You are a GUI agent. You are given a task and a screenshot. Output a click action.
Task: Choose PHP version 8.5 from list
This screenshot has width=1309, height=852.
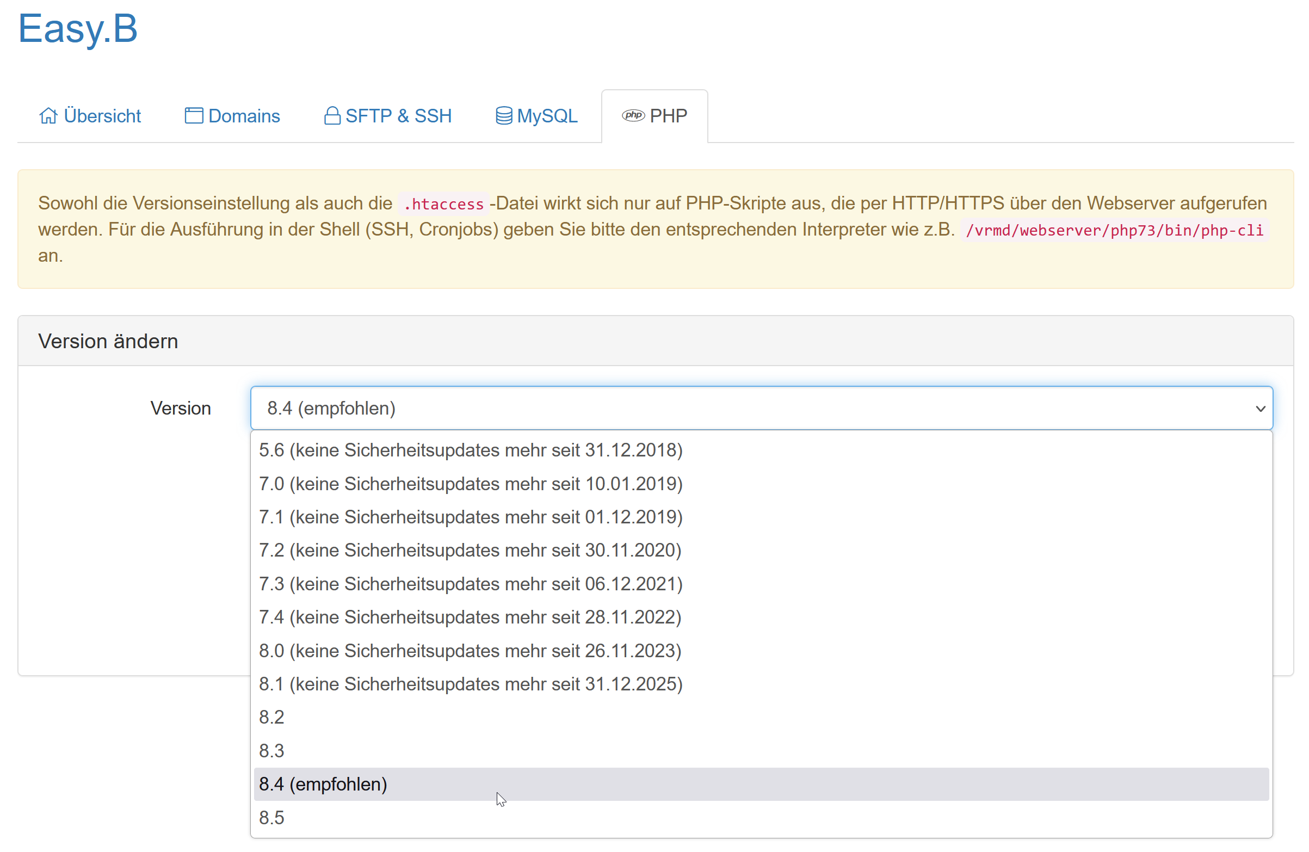(x=271, y=818)
